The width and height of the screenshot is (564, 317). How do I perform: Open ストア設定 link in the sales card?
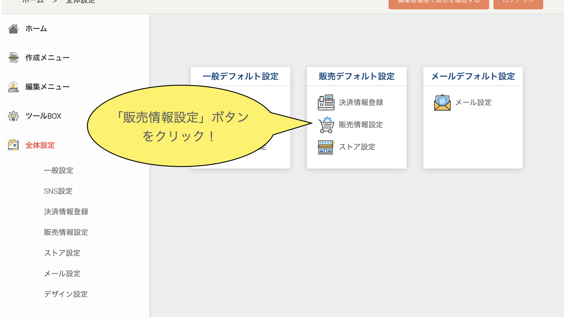[357, 147]
